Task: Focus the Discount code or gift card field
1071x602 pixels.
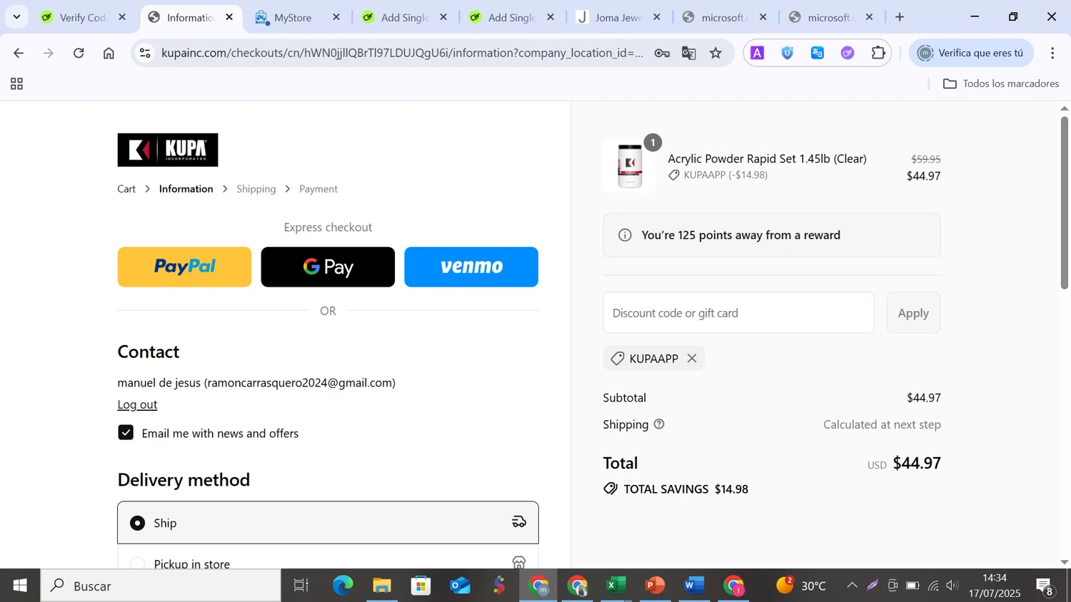Action: (738, 312)
